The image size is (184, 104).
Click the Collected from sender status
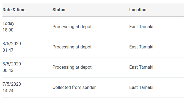tap(74, 87)
